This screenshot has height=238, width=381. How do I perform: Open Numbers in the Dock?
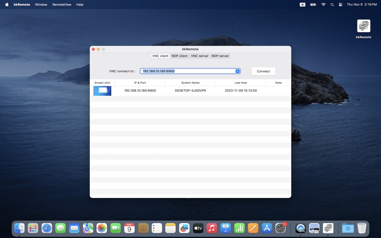click(x=239, y=228)
